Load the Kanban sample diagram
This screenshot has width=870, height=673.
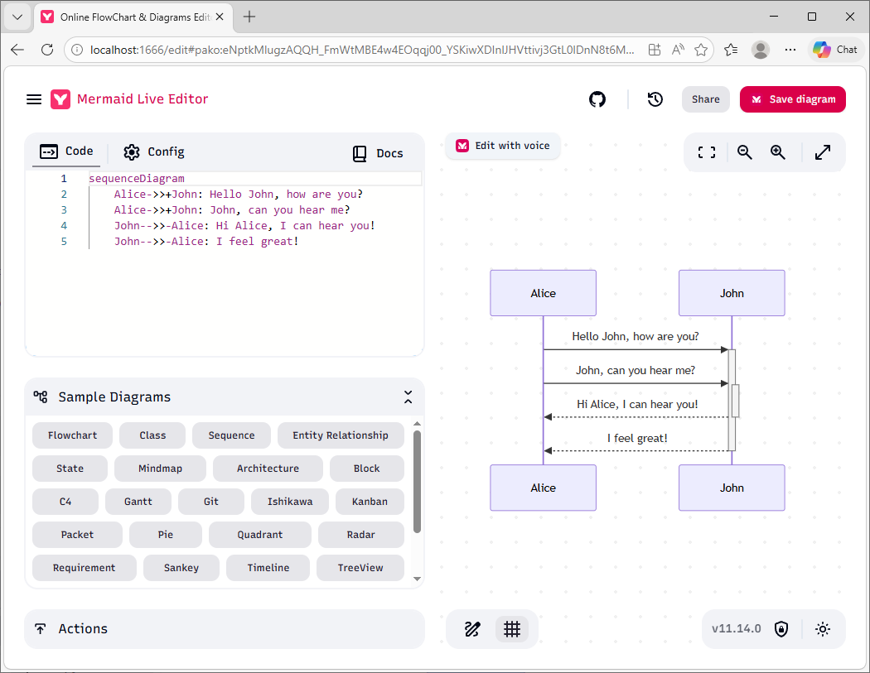click(x=370, y=502)
